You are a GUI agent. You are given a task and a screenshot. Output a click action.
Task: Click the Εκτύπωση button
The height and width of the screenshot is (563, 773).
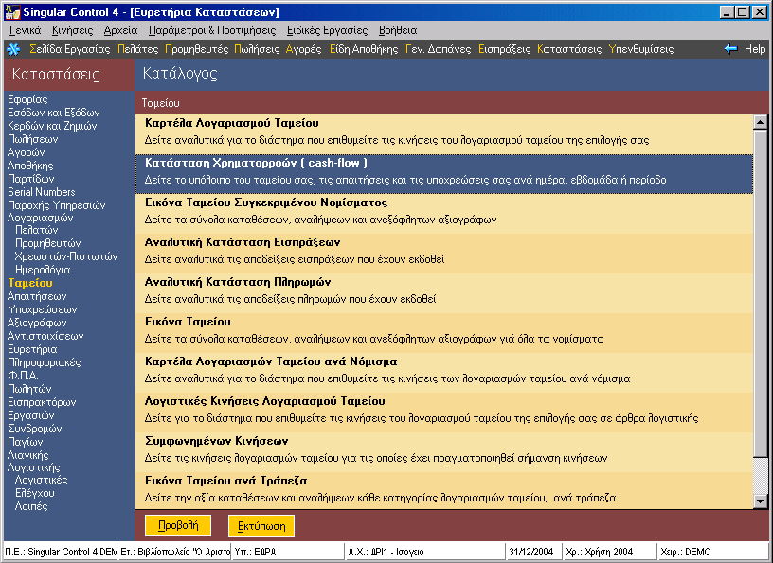(x=261, y=525)
